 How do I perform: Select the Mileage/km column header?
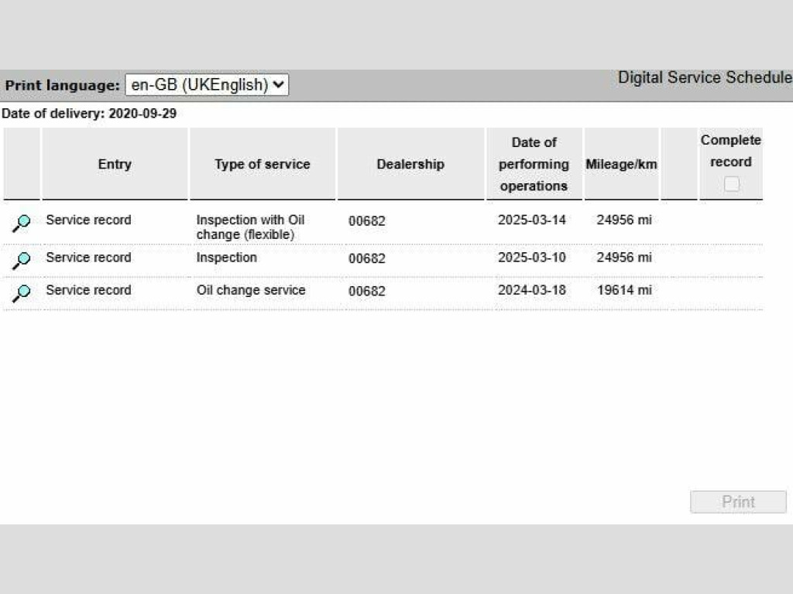pos(621,164)
